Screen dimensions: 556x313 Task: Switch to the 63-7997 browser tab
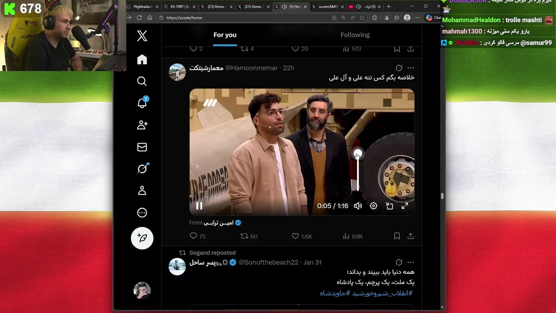click(x=179, y=7)
